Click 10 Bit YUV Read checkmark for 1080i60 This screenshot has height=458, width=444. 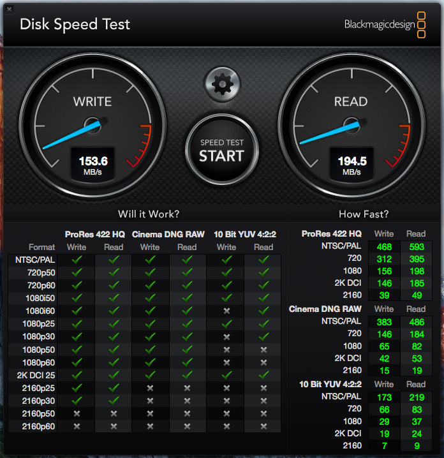point(263,311)
